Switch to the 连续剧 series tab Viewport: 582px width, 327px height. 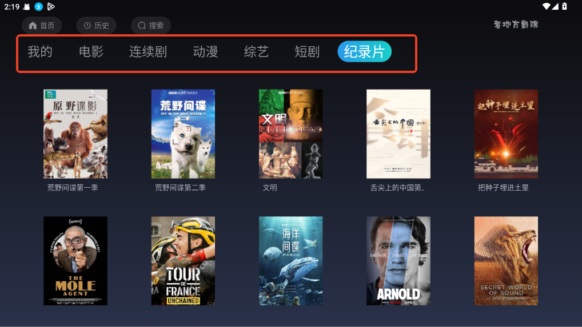[x=148, y=51]
